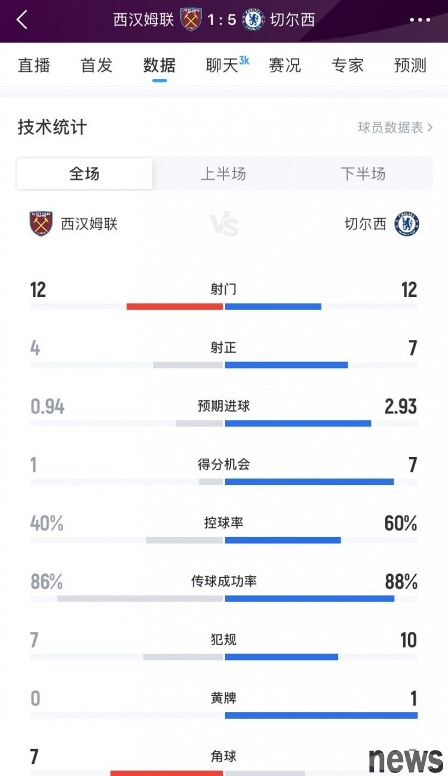Tap the blue 控球率 possession bar

283,540
